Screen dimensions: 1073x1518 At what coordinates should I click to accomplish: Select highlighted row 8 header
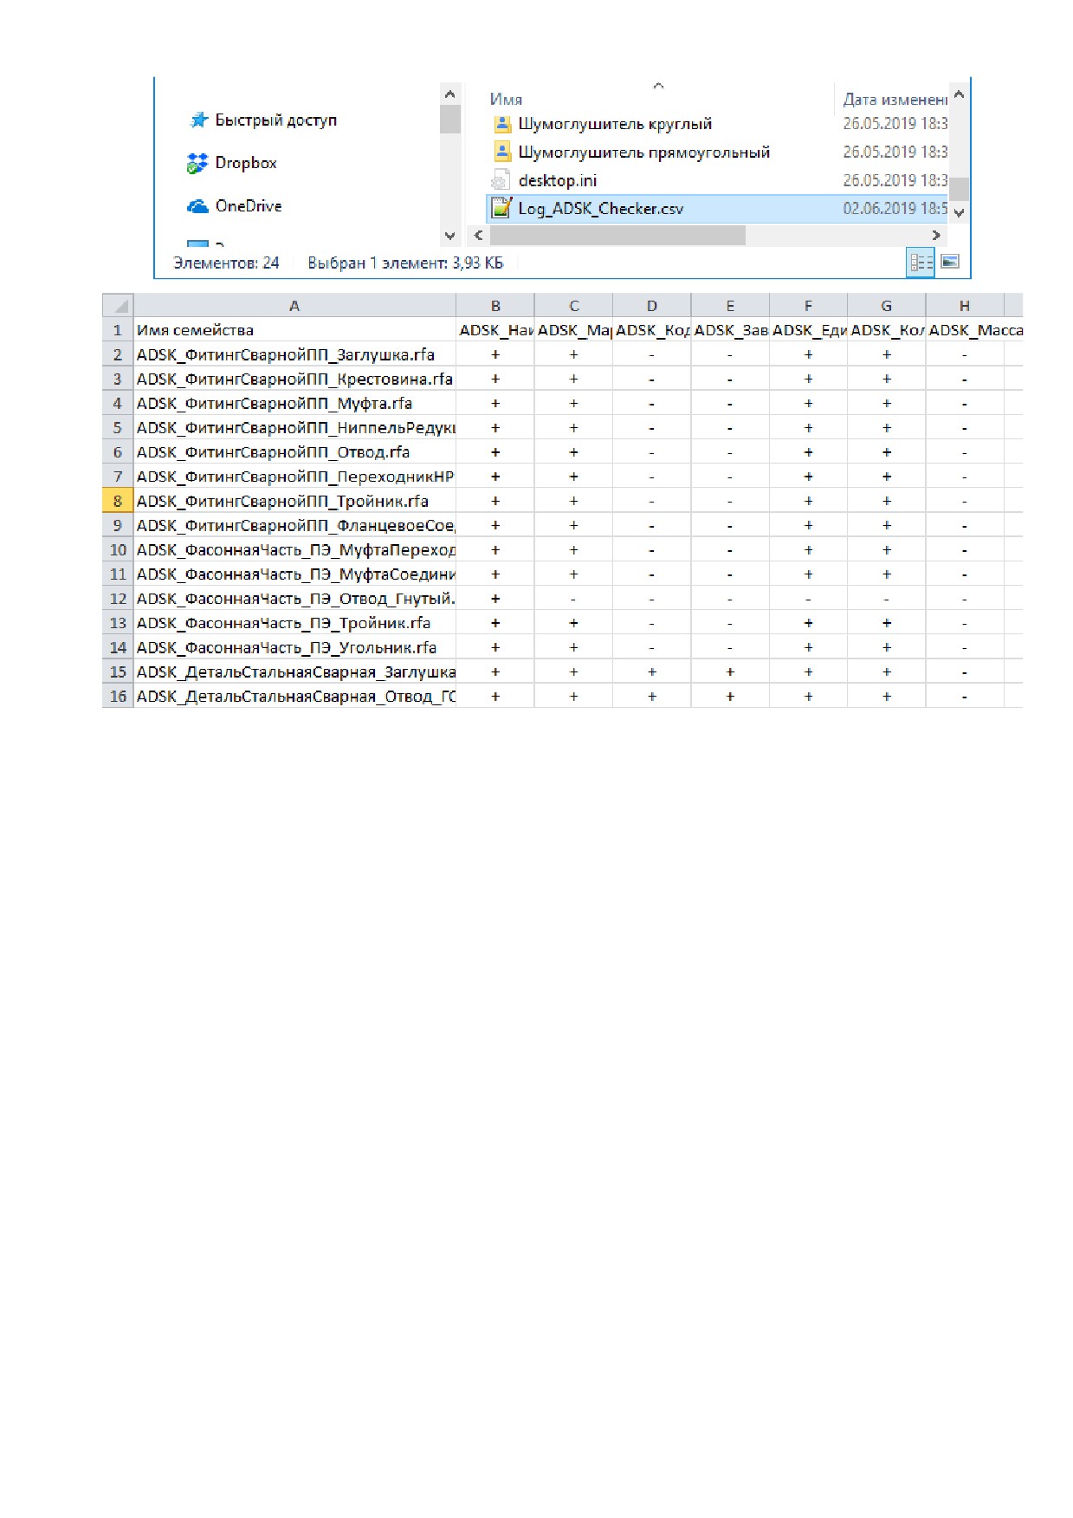tap(118, 501)
